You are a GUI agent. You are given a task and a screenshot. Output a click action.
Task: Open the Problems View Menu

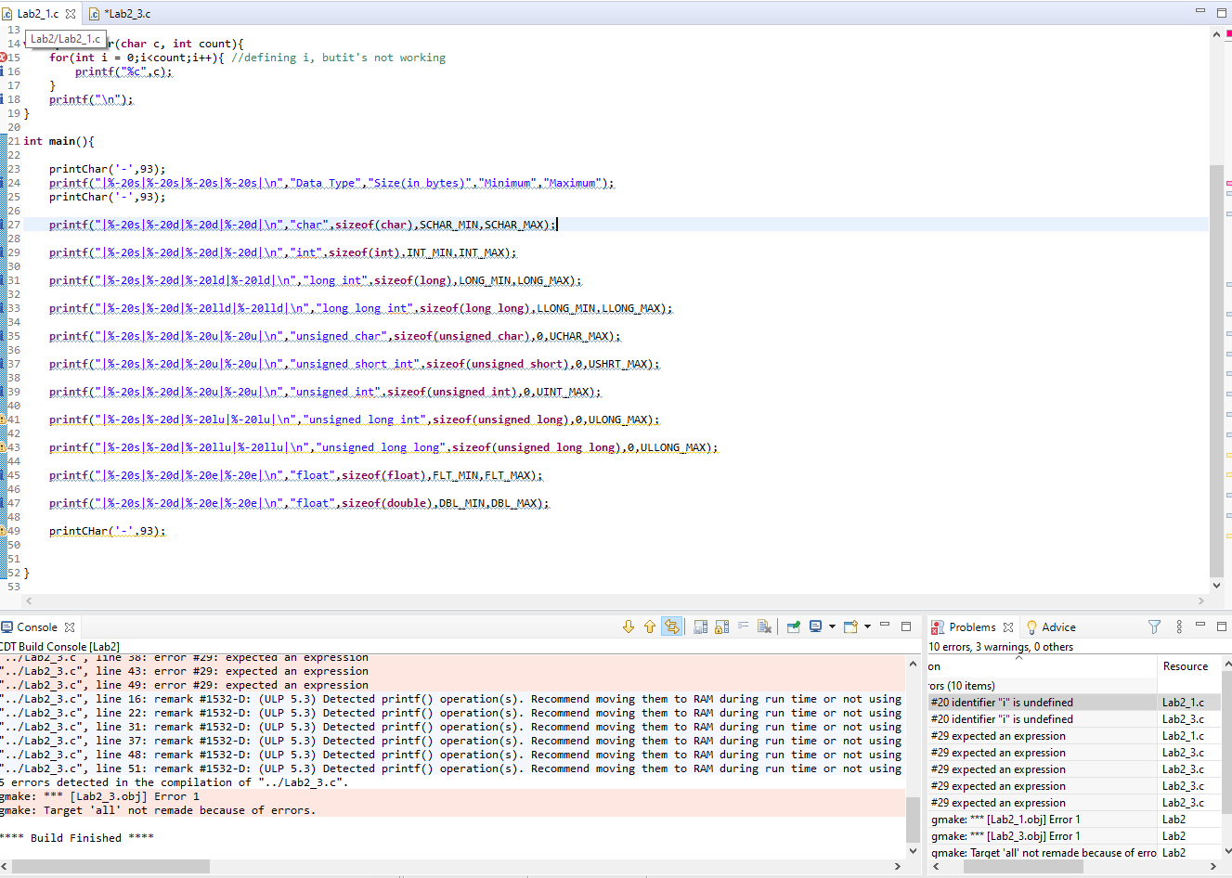pyautogui.click(x=1178, y=626)
